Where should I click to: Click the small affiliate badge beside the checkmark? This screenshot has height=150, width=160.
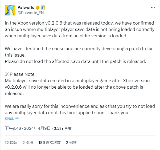[43, 7]
